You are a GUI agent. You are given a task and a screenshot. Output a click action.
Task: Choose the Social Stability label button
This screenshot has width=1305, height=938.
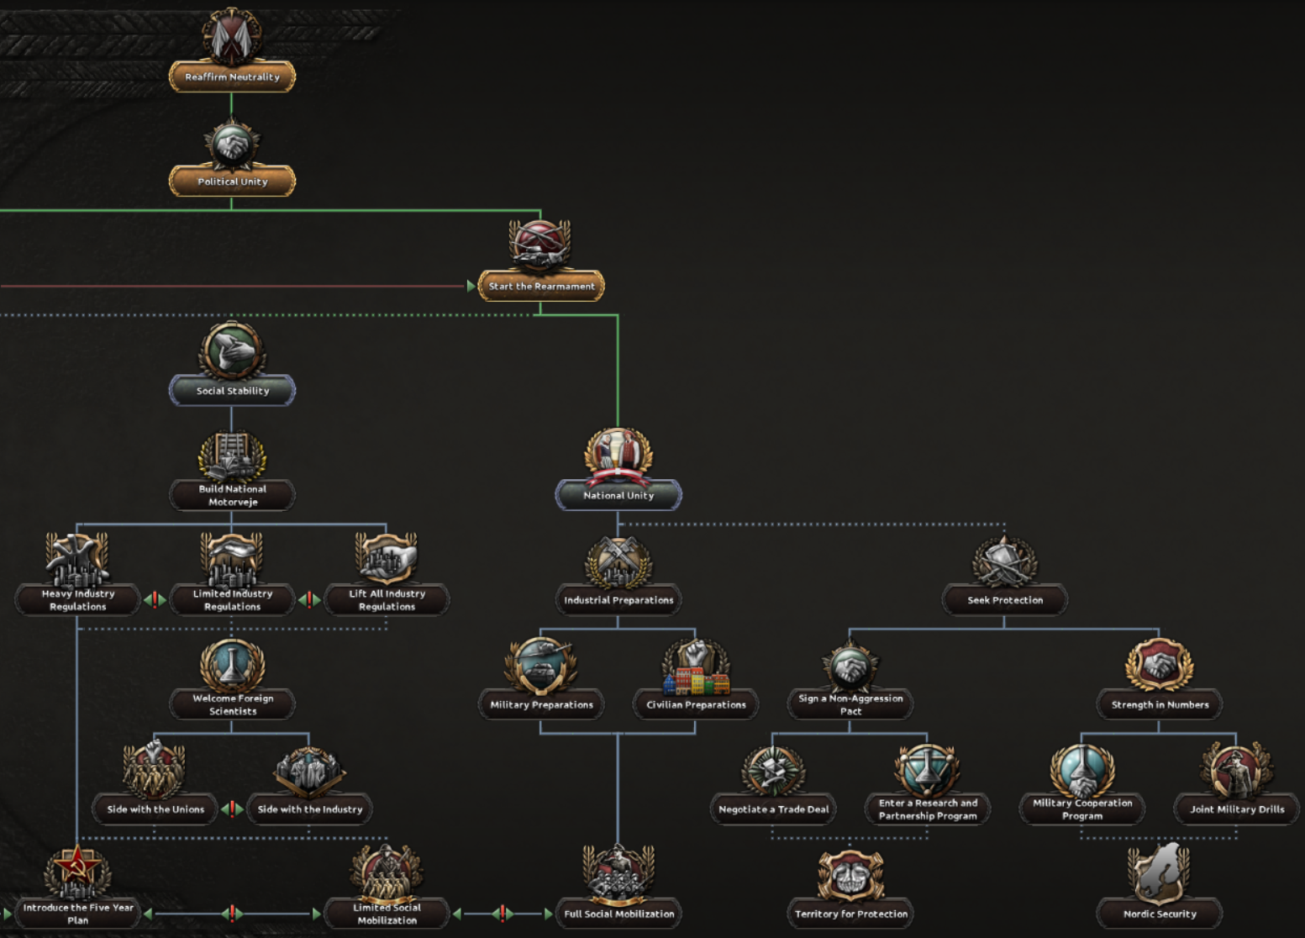click(x=232, y=390)
